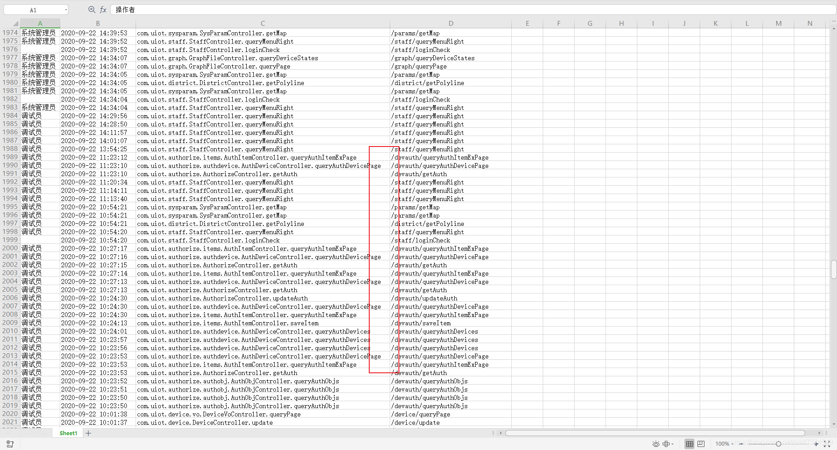Select column H header
This screenshot has width=837, height=450.
(622, 24)
